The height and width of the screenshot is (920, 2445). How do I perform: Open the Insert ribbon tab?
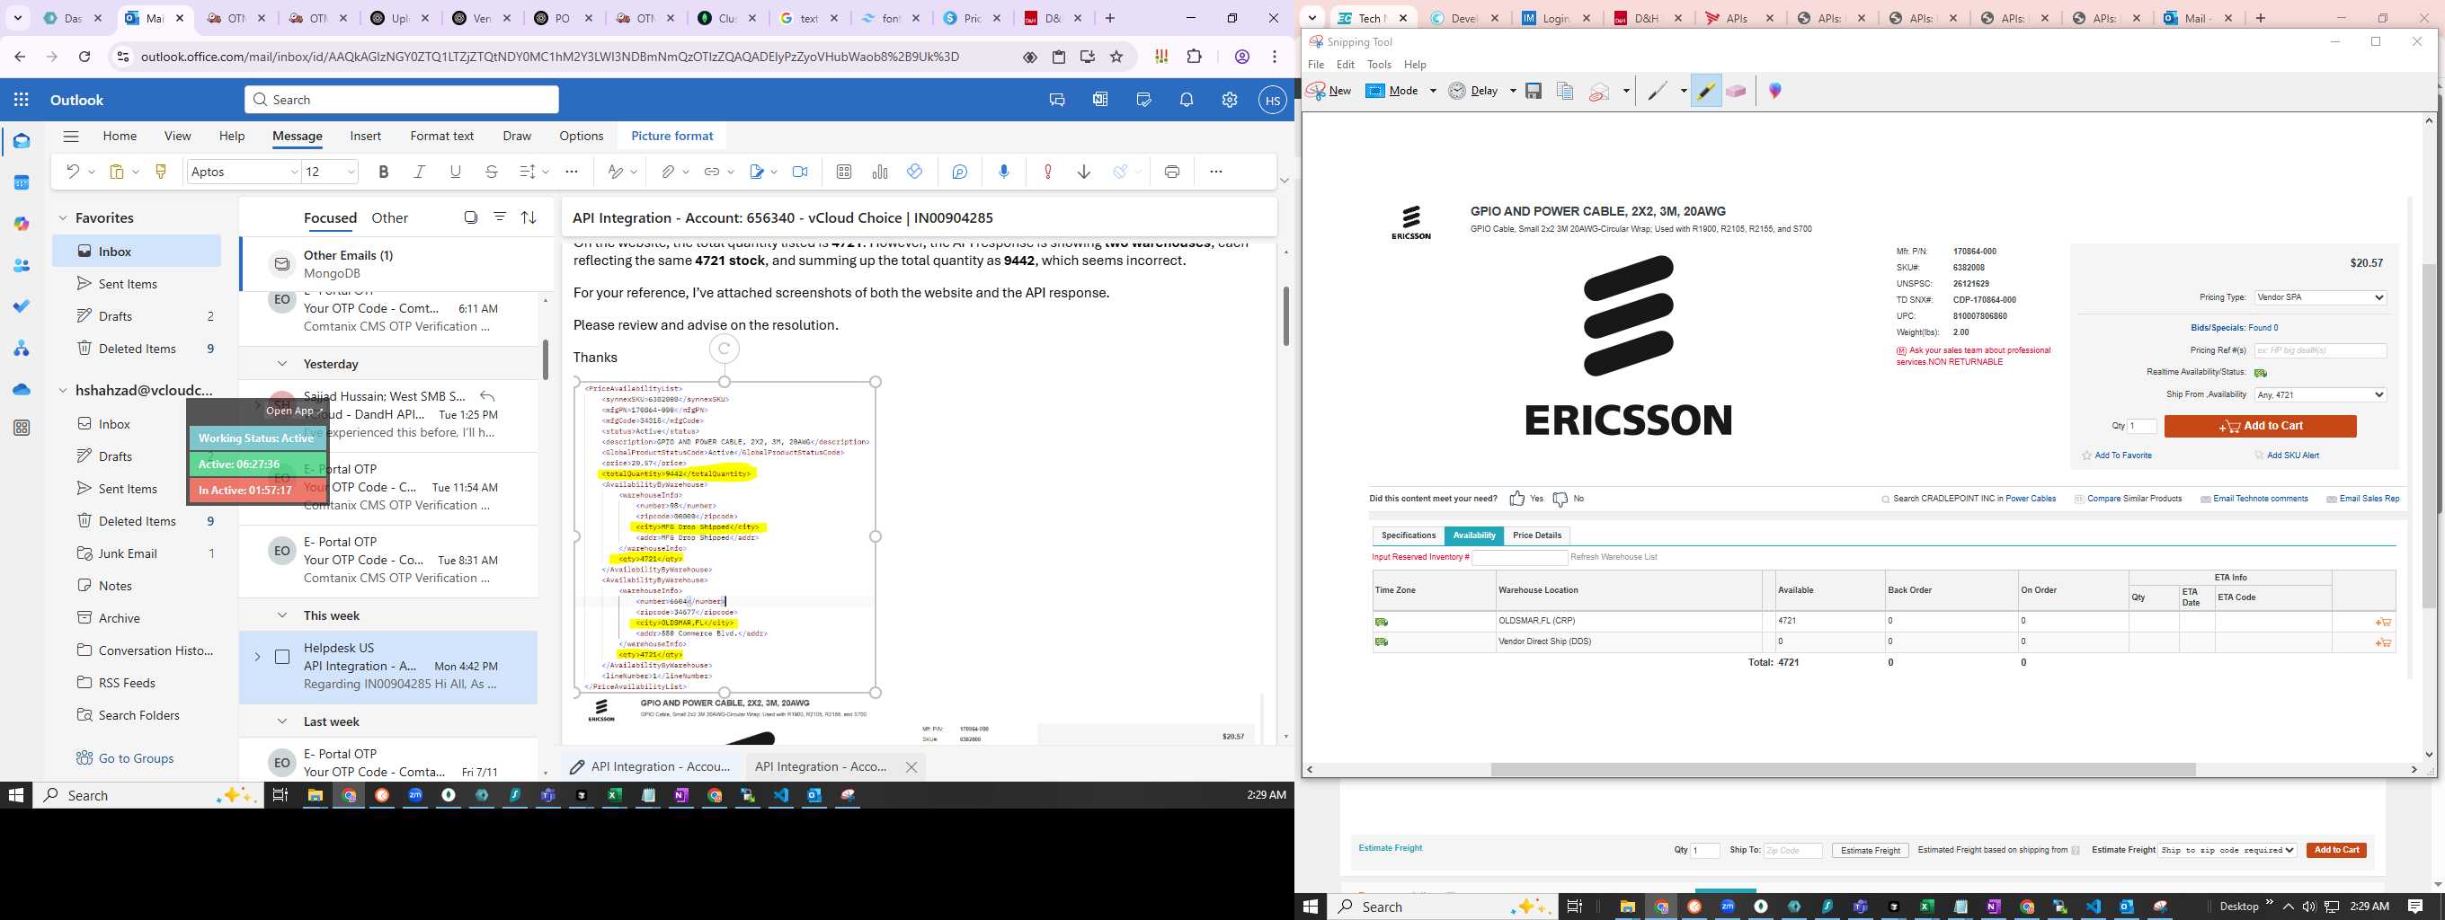366,136
